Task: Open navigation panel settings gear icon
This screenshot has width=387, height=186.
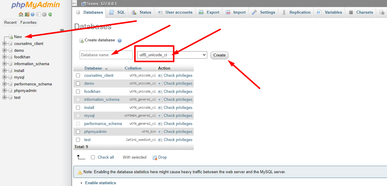Action: pyautogui.click(x=44, y=14)
